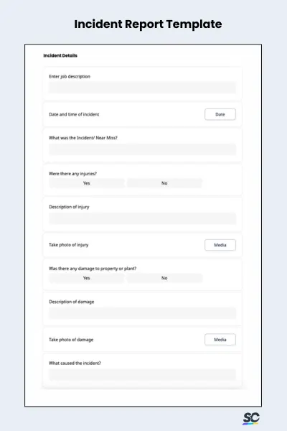
Task: Choose No for property damage question
Action: click(164, 278)
